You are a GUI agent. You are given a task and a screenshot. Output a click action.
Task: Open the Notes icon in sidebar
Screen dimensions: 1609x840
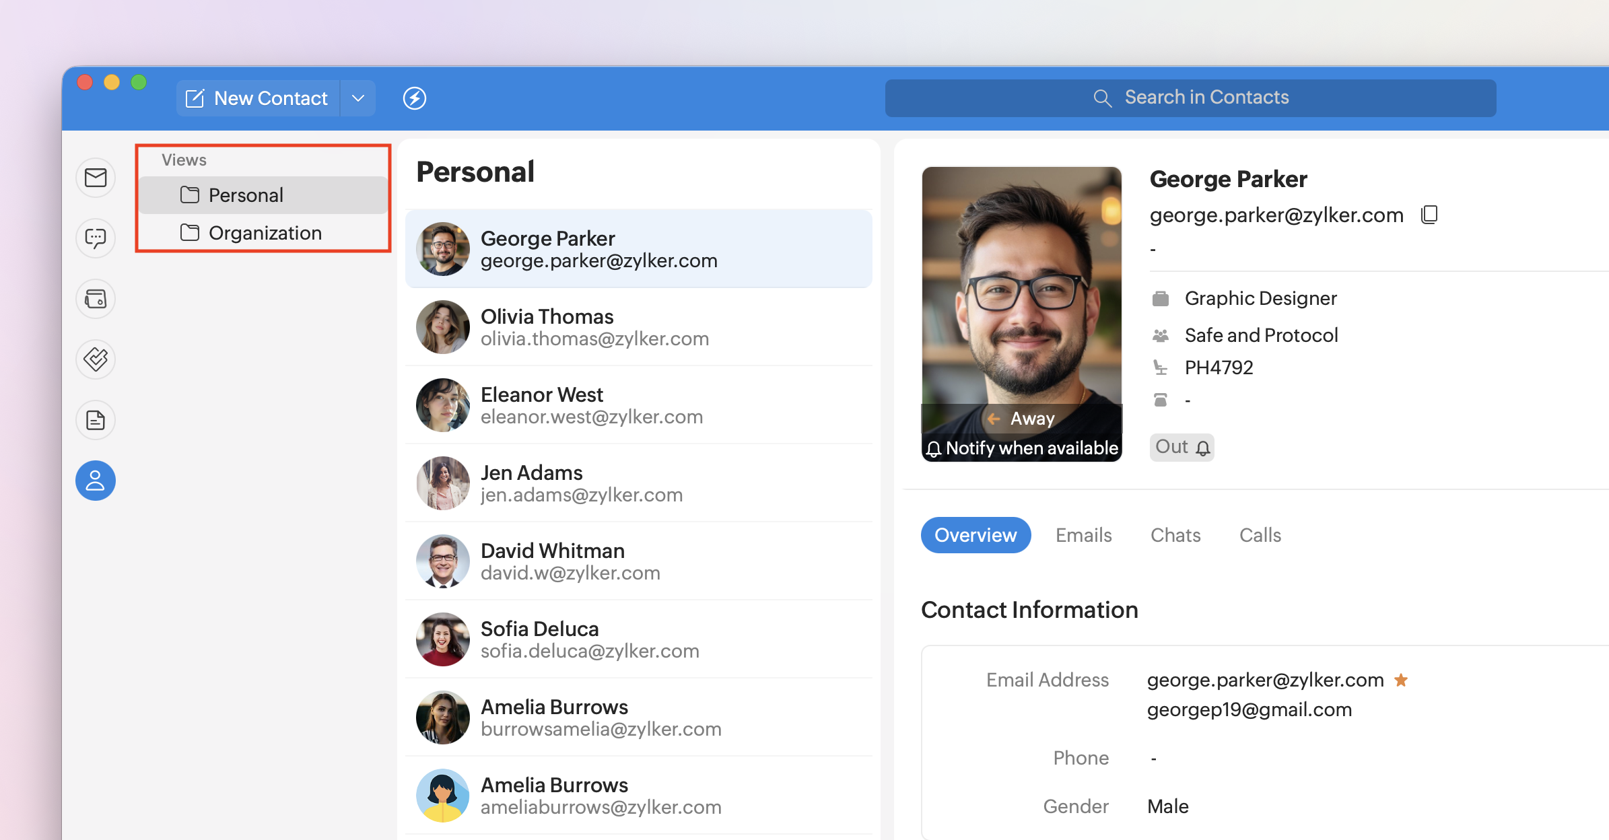pyautogui.click(x=96, y=420)
